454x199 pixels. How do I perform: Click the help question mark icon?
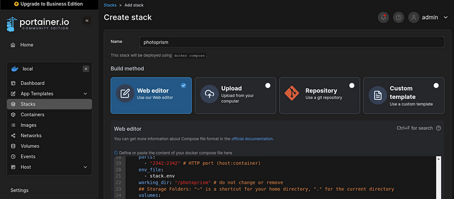coord(398,17)
